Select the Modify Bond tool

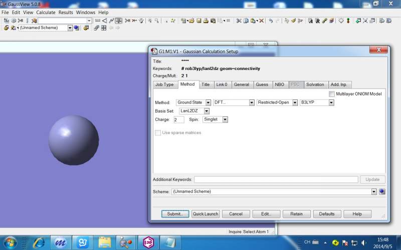point(97,20)
